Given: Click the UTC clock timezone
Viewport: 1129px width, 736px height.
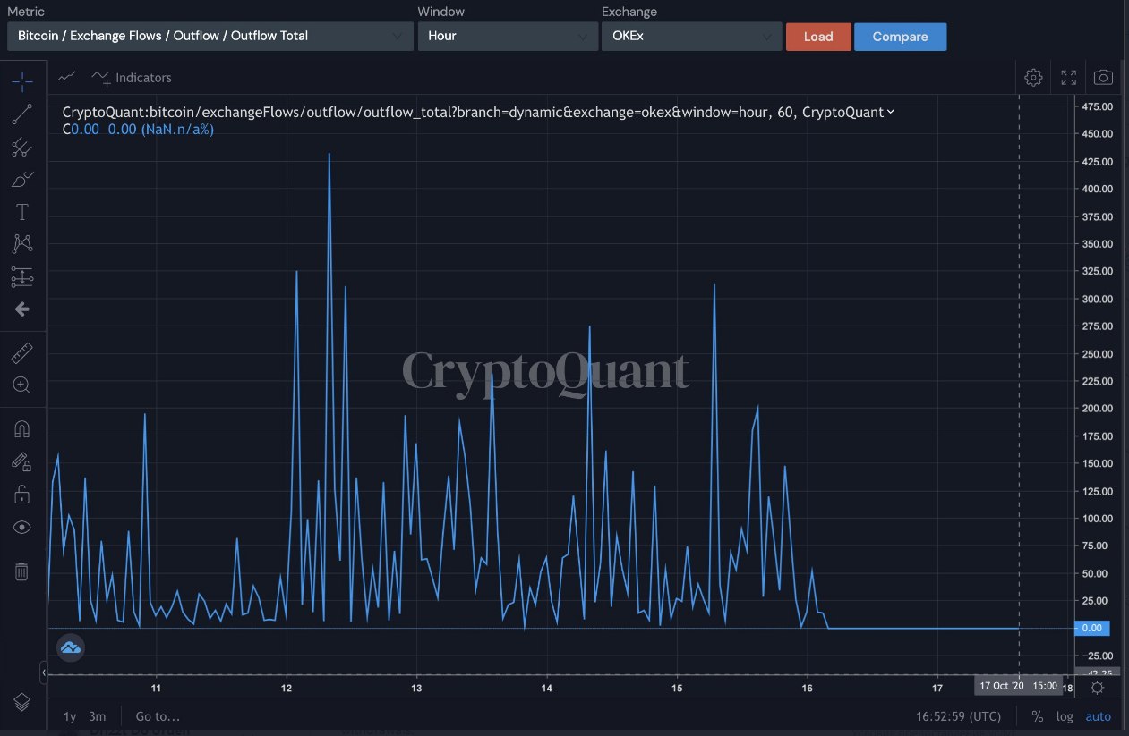Looking at the screenshot, I should point(959,716).
